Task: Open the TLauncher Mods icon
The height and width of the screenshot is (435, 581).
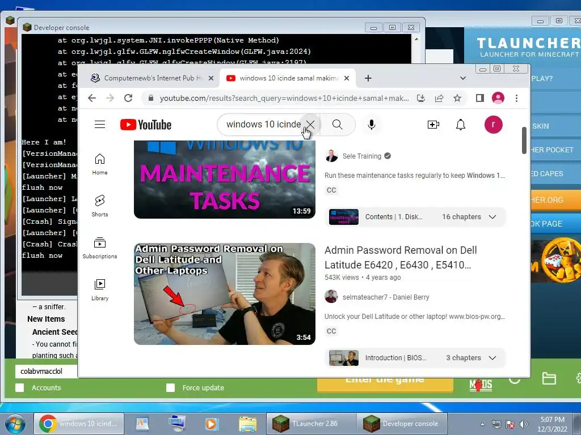Action: coord(481,385)
